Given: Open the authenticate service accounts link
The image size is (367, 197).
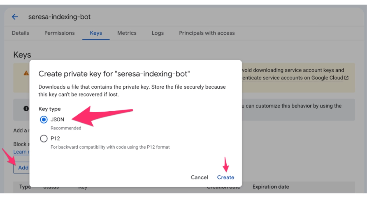Looking at the screenshot, I should tap(292, 78).
